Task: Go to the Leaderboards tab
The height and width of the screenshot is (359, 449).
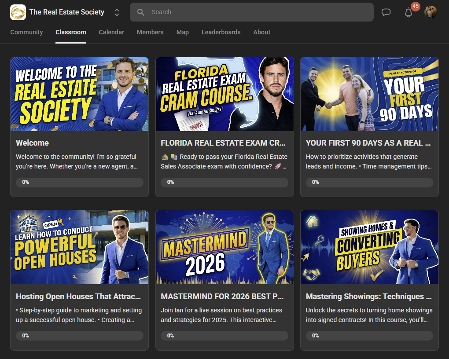Action: pyautogui.click(x=221, y=32)
